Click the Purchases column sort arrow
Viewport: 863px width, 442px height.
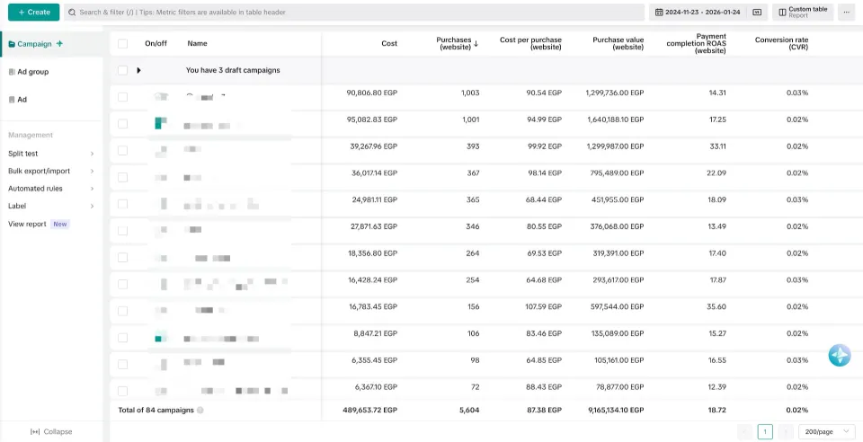point(476,43)
